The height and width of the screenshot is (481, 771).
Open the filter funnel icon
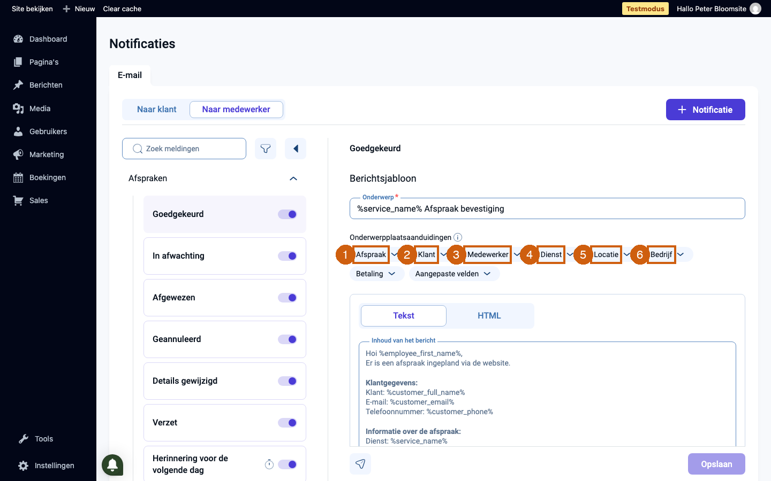(x=266, y=149)
